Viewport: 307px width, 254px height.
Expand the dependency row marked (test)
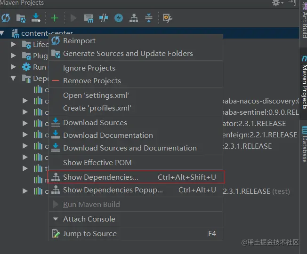coord(25,191)
